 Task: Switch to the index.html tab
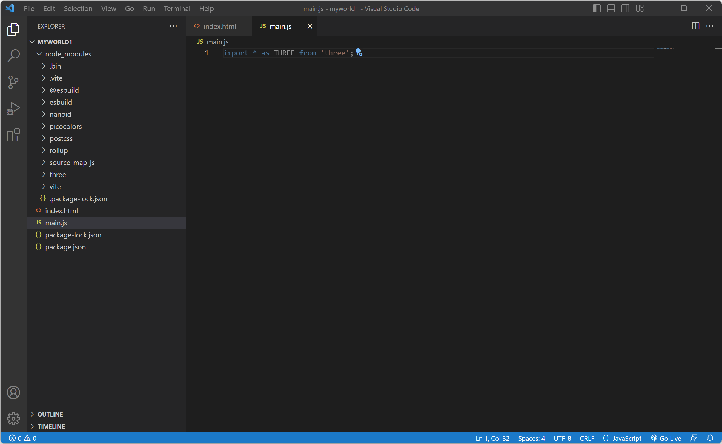point(219,26)
